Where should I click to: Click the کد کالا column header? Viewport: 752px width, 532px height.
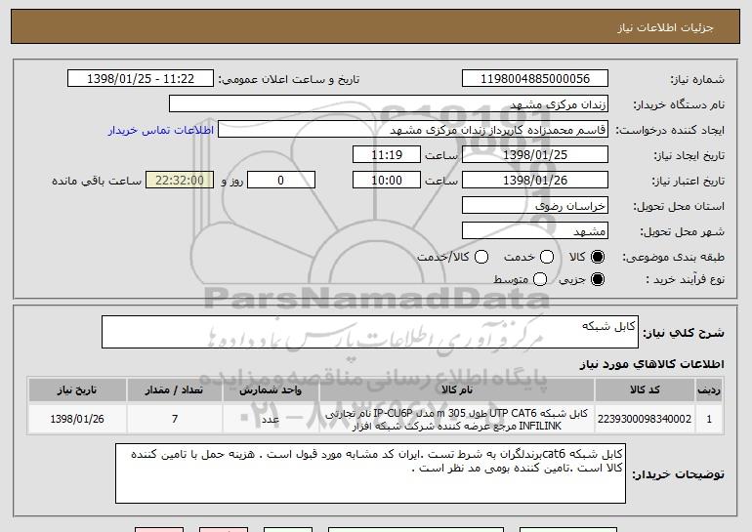pyautogui.click(x=645, y=390)
